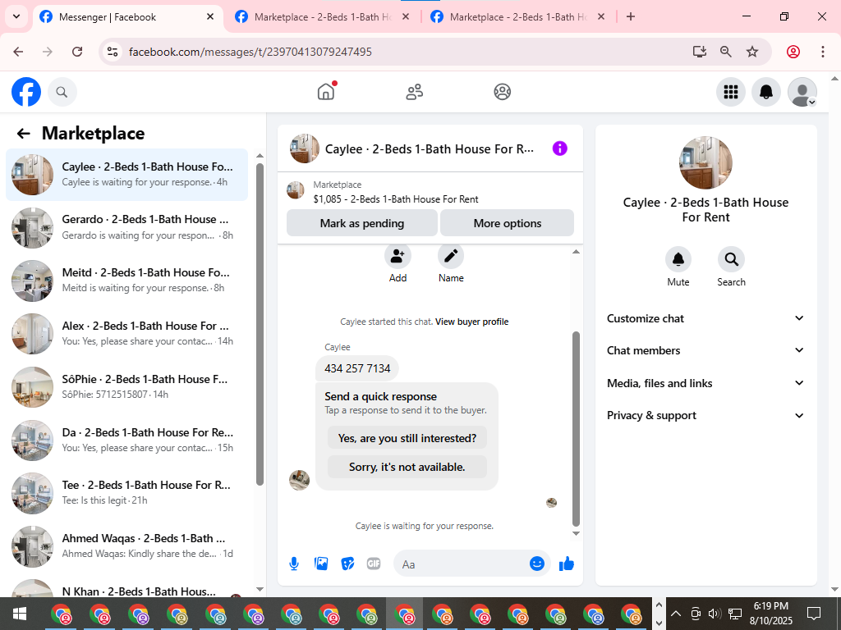Open the browser zoom magnifier icon
The height and width of the screenshot is (630, 841).
(726, 52)
